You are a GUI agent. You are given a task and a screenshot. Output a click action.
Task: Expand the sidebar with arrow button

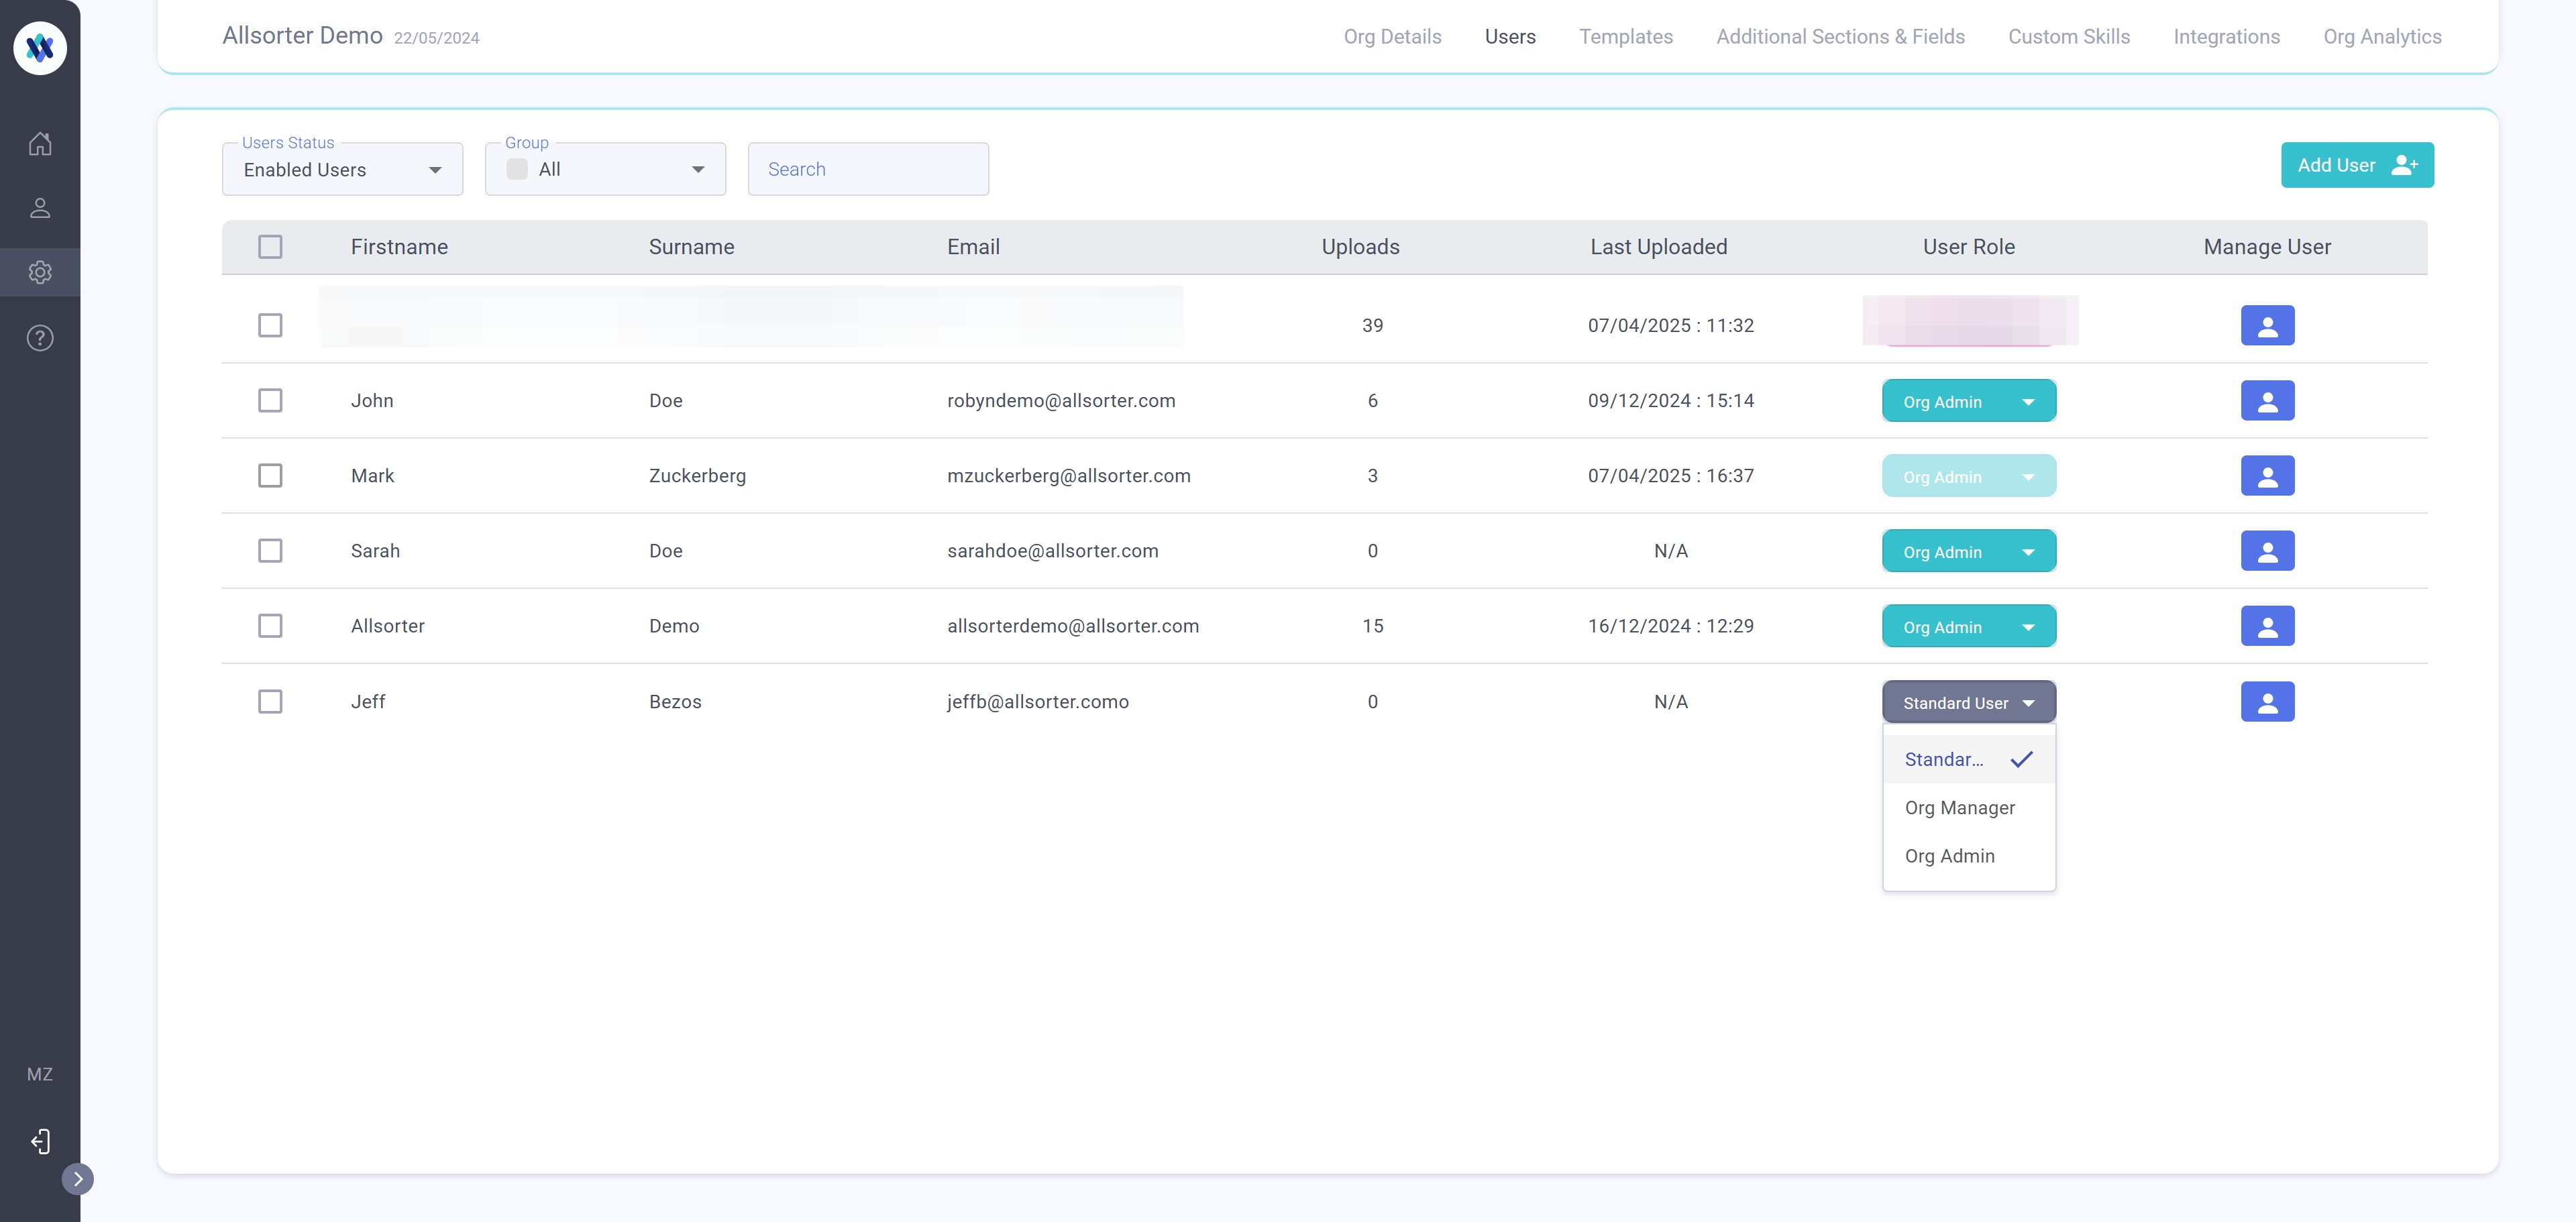point(78,1179)
